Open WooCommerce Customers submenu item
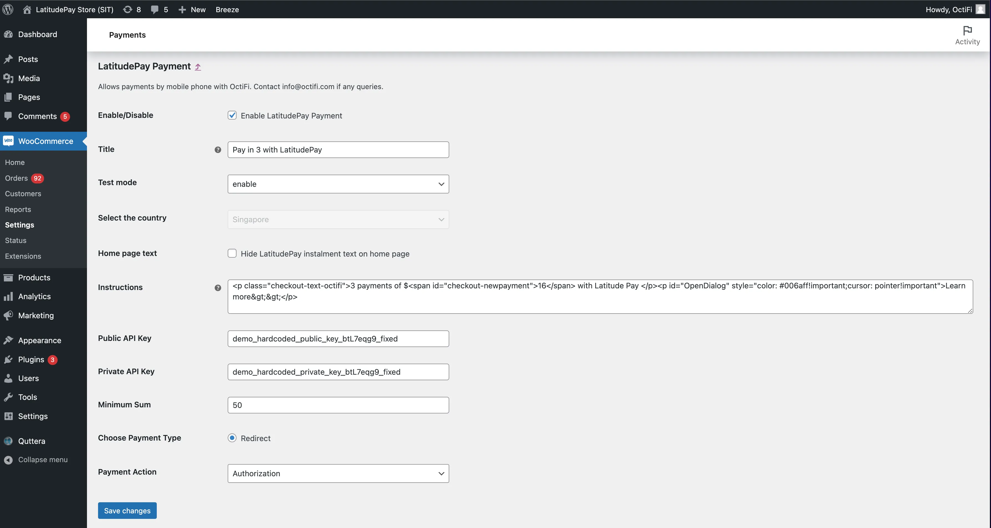The width and height of the screenshot is (991, 528). pyautogui.click(x=23, y=194)
